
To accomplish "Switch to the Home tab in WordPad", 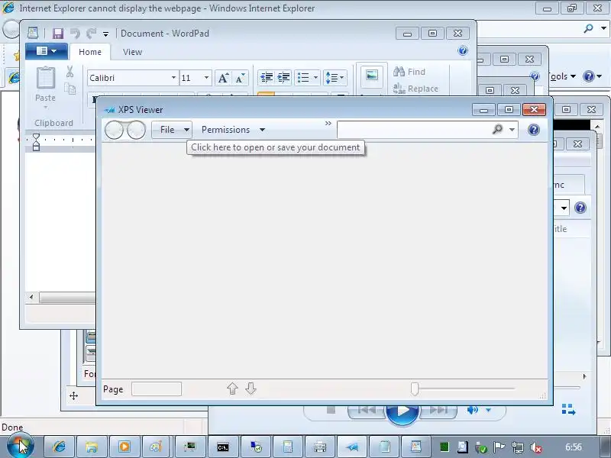I will [x=90, y=52].
